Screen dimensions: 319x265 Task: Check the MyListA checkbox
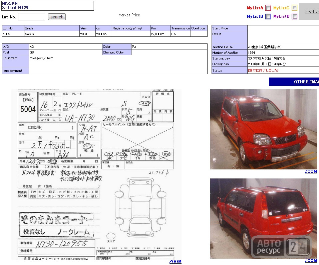pyautogui.click(x=268, y=8)
